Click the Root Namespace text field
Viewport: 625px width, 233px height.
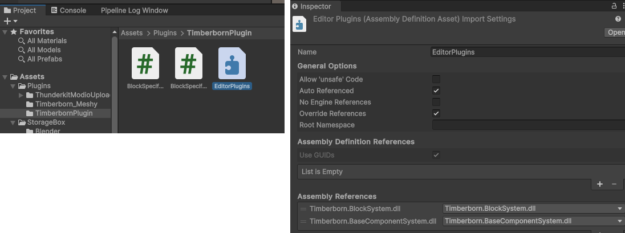[528, 125]
